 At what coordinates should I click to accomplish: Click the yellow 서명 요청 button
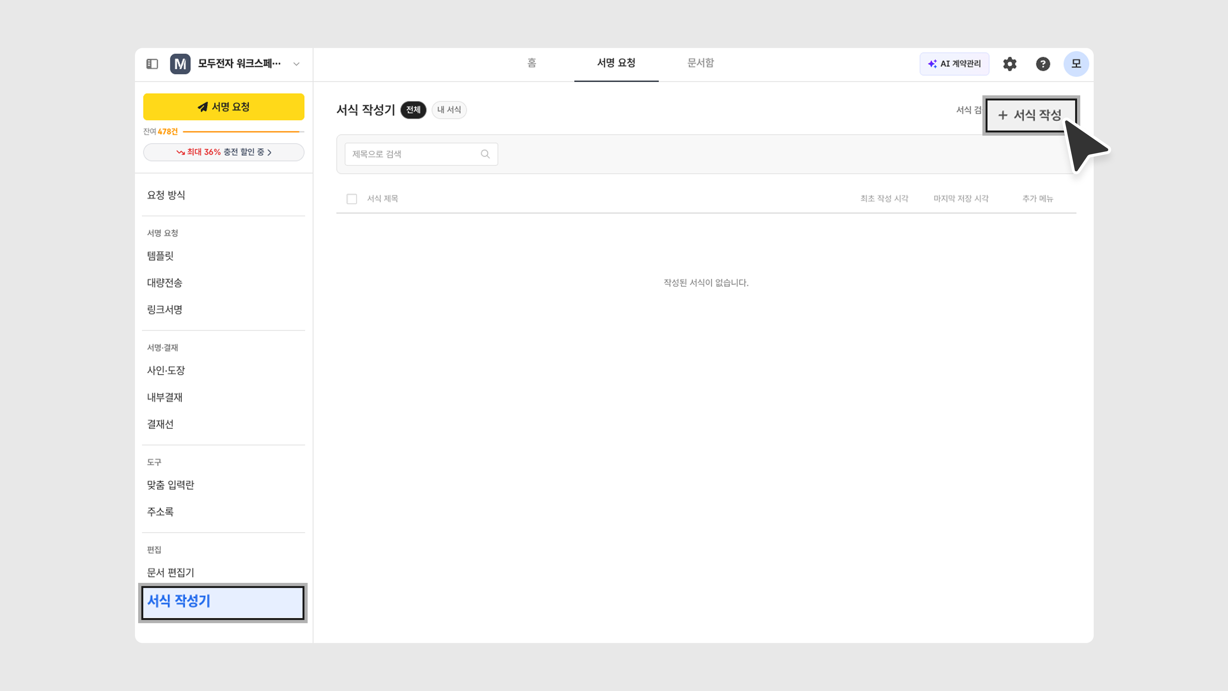pos(224,107)
